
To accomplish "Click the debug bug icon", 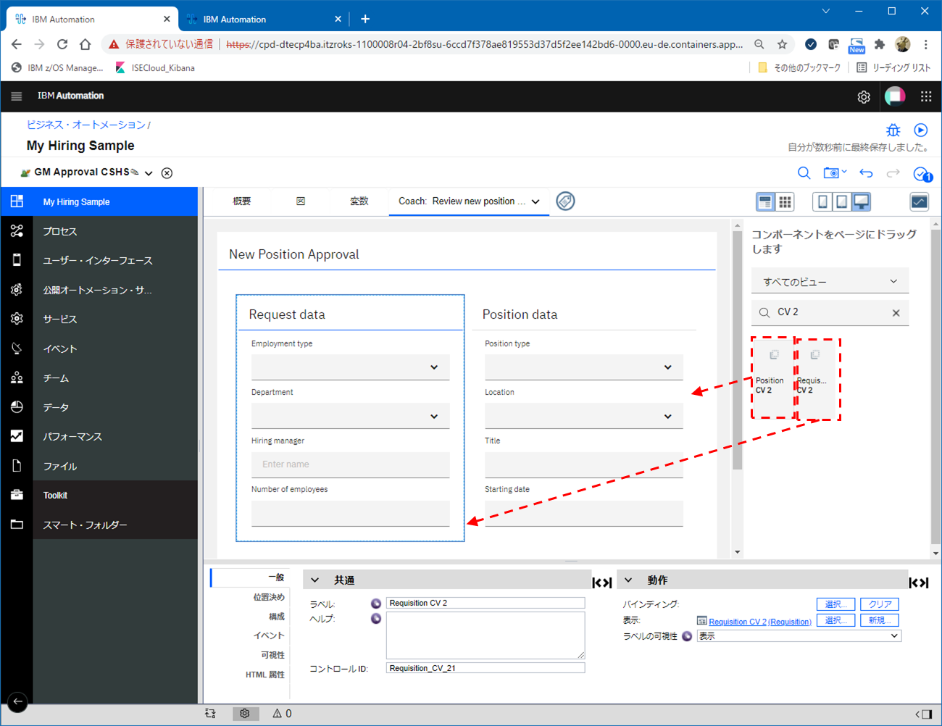I will coord(893,130).
